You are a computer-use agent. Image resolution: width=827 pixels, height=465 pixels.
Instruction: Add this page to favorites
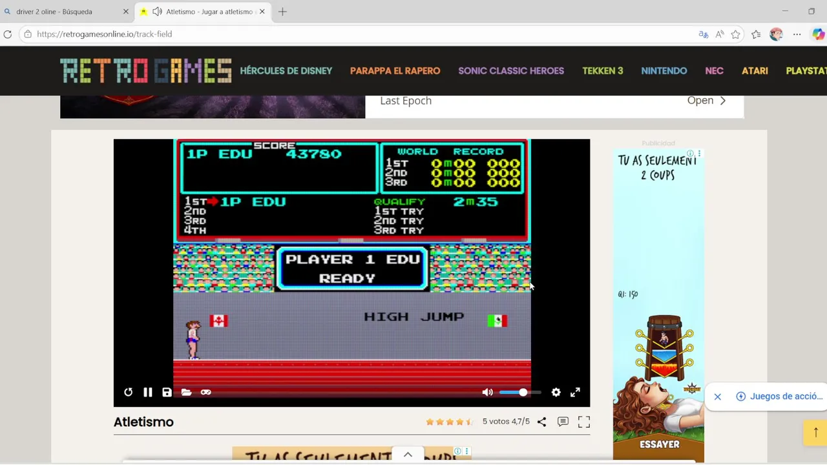[x=735, y=34]
